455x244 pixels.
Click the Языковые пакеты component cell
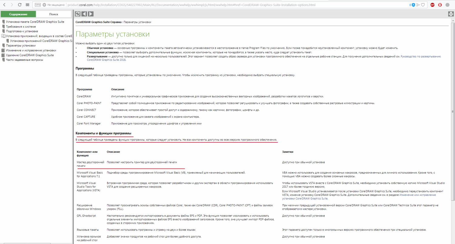pos(88,230)
